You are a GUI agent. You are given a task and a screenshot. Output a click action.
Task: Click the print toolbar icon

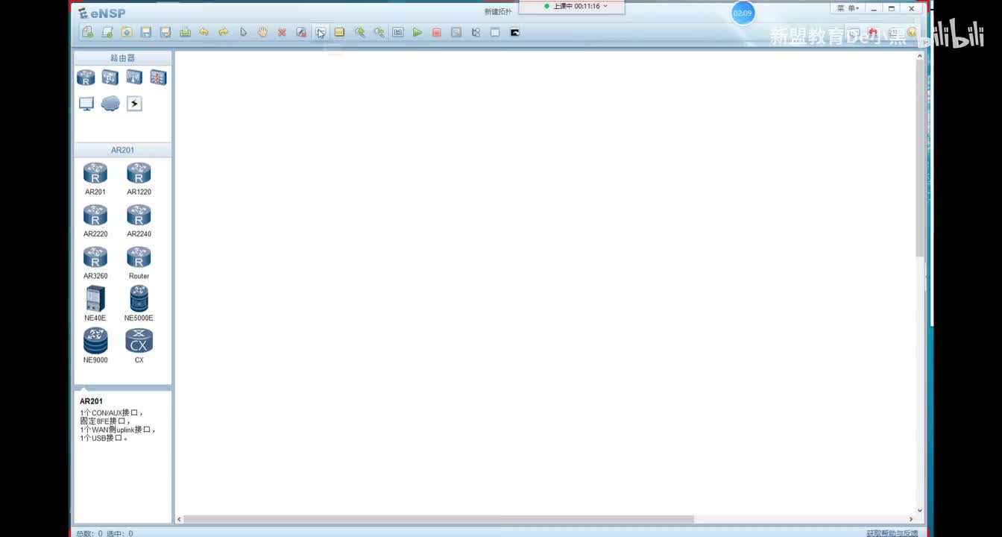[x=185, y=32]
